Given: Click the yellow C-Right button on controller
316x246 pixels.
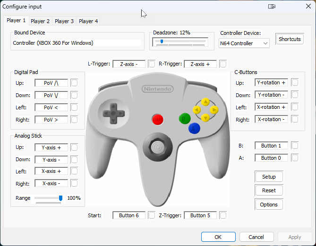Looking at the screenshot, I should click(214, 110).
